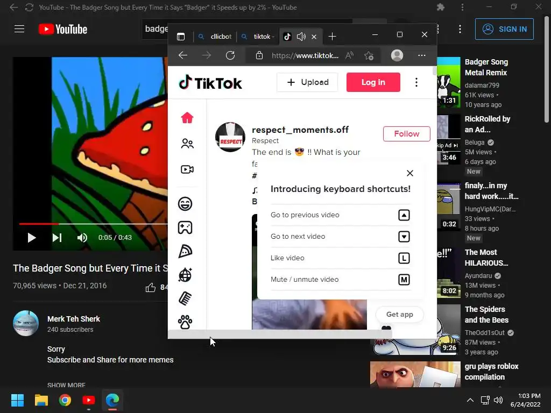Open The Spiders and the Bees video
Screen dimensions: 551x413
(x=486, y=315)
